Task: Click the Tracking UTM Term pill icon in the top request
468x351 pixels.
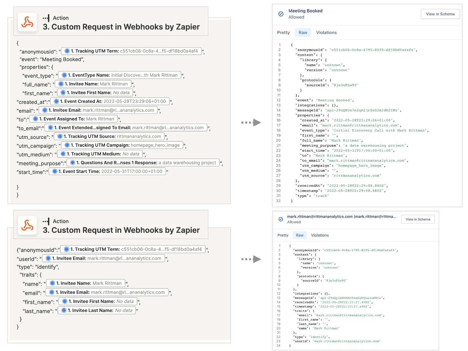Action: pos(67,51)
